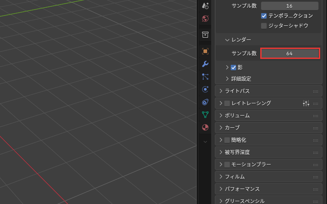This screenshot has height=204, width=327.
Task: Expand the パフォーマンス panel
Action: [x=221, y=189]
